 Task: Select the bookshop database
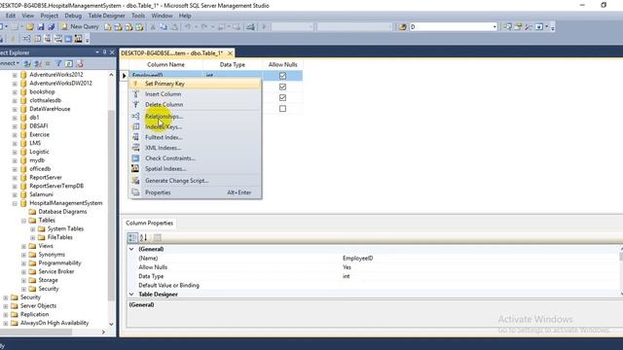(42, 91)
